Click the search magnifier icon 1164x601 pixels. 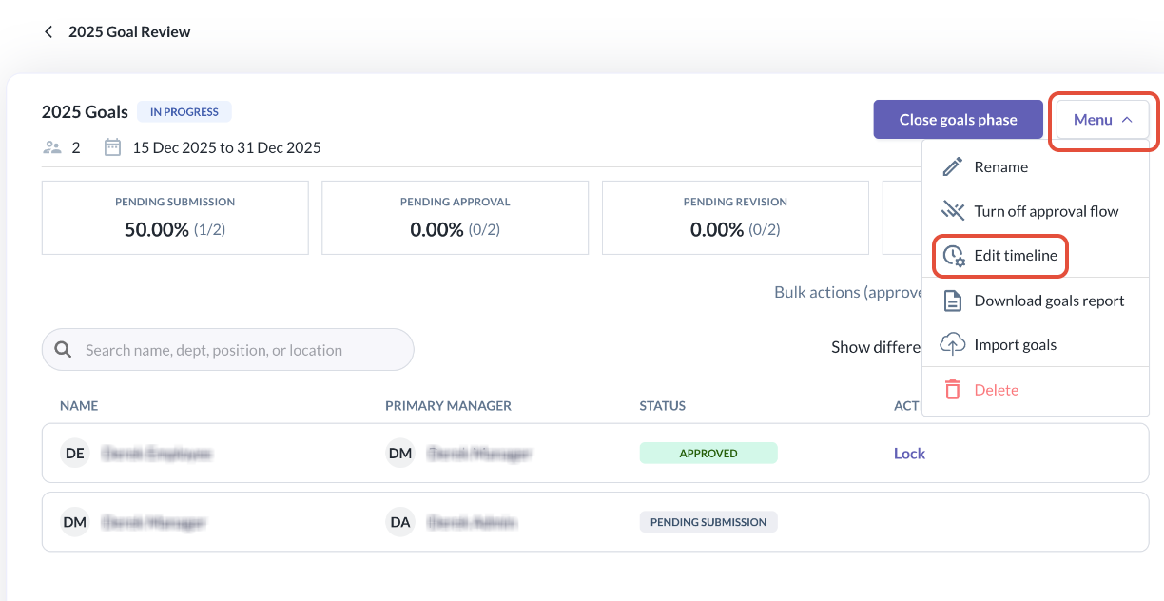[x=64, y=350]
